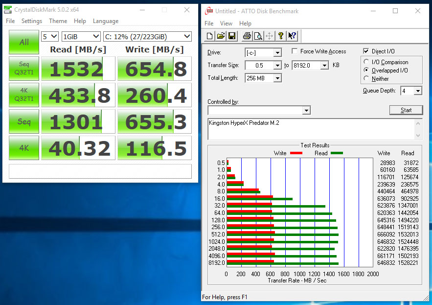Click the yellow question mark About icon

[x=281, y=36]
